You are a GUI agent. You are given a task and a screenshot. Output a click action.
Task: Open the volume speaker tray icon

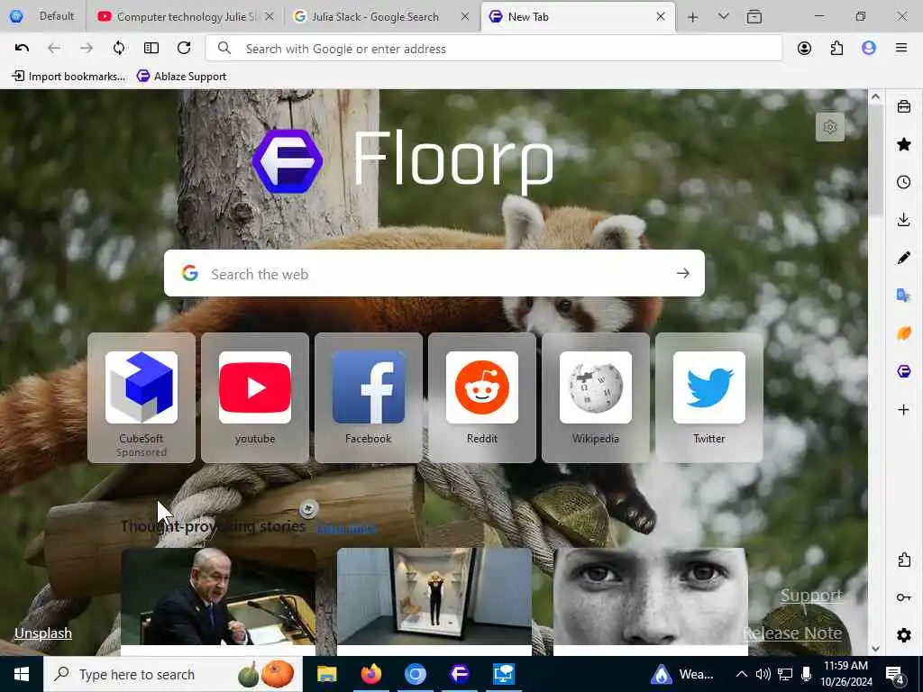tap(763, 674)
